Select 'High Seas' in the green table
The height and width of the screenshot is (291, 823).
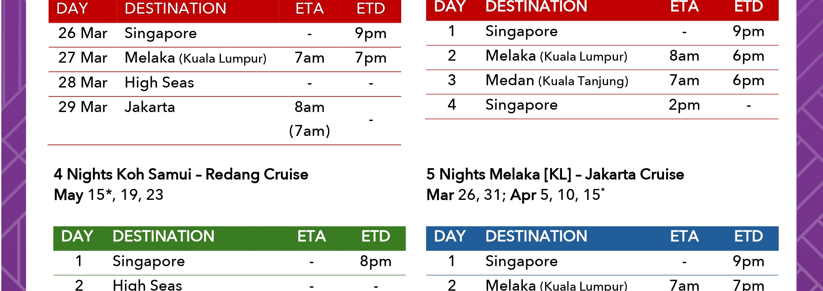[147, 285]
